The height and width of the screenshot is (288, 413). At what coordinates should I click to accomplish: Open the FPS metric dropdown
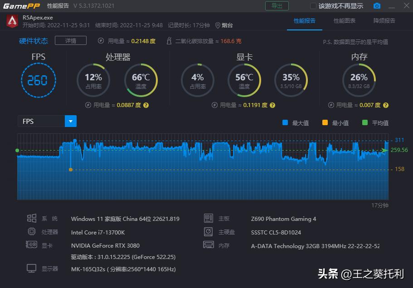click(71, 121)
